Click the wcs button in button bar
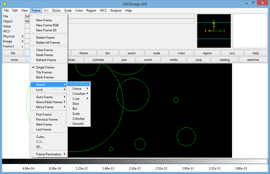Viewport: 270px width, 174px height. (x=232, y=53)
